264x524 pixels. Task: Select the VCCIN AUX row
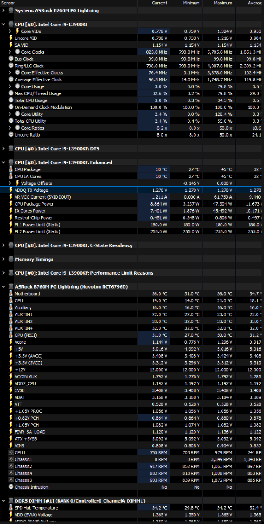[x=132, y=376]
